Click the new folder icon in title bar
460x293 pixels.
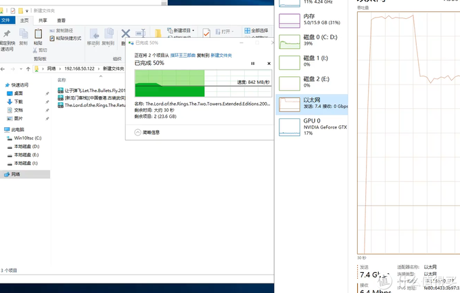[x=20, y=11]
